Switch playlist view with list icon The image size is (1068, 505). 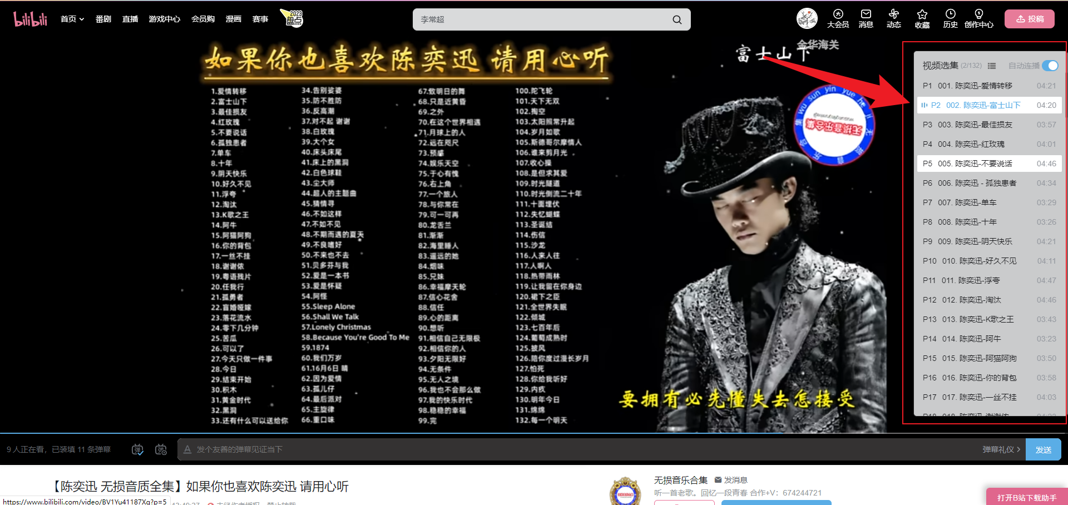992,66
